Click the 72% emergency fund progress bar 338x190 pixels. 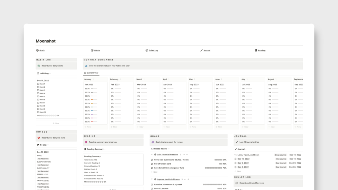pos(214,168)
